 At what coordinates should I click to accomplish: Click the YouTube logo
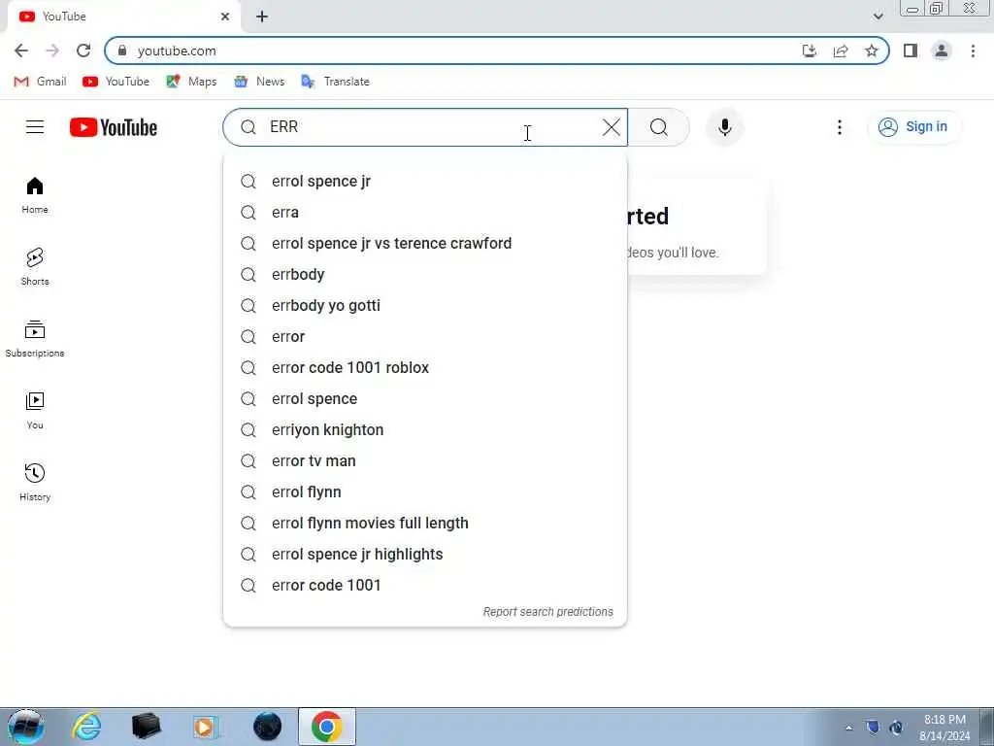114,127
